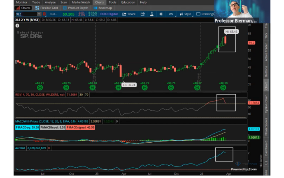Click the B: 59.20 A: 59.21 quote
The width and height of the screenshot is (284, 178).
coord(93,14)
